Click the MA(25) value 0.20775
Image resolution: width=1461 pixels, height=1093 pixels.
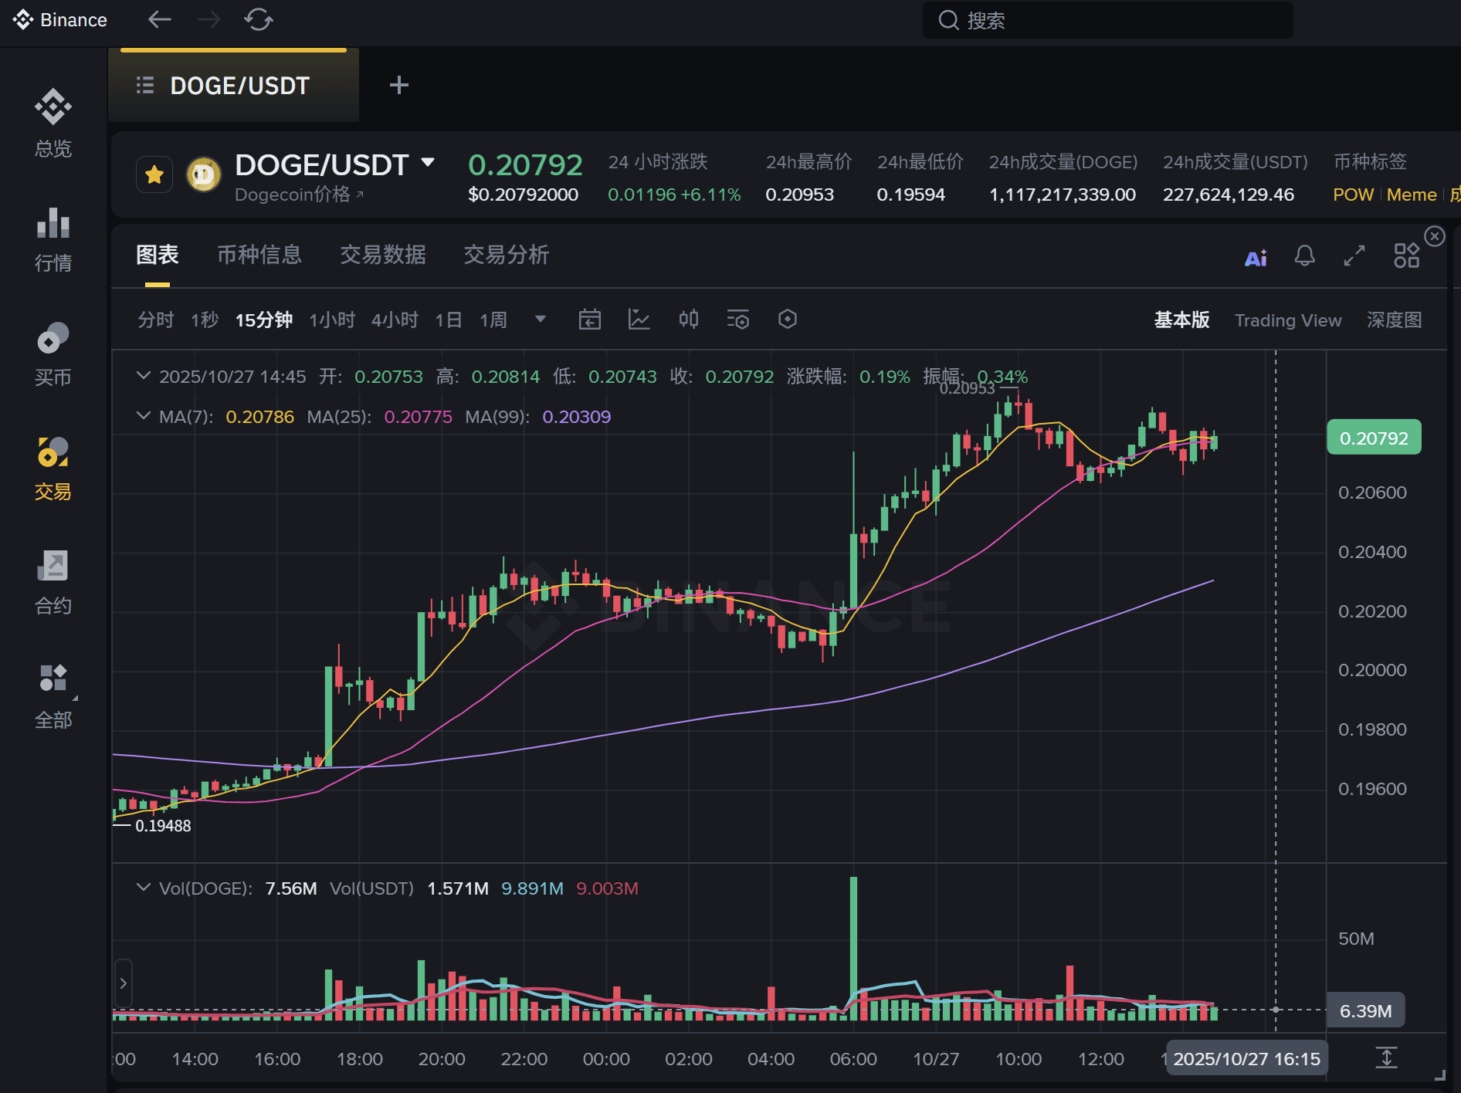point(419,417)
